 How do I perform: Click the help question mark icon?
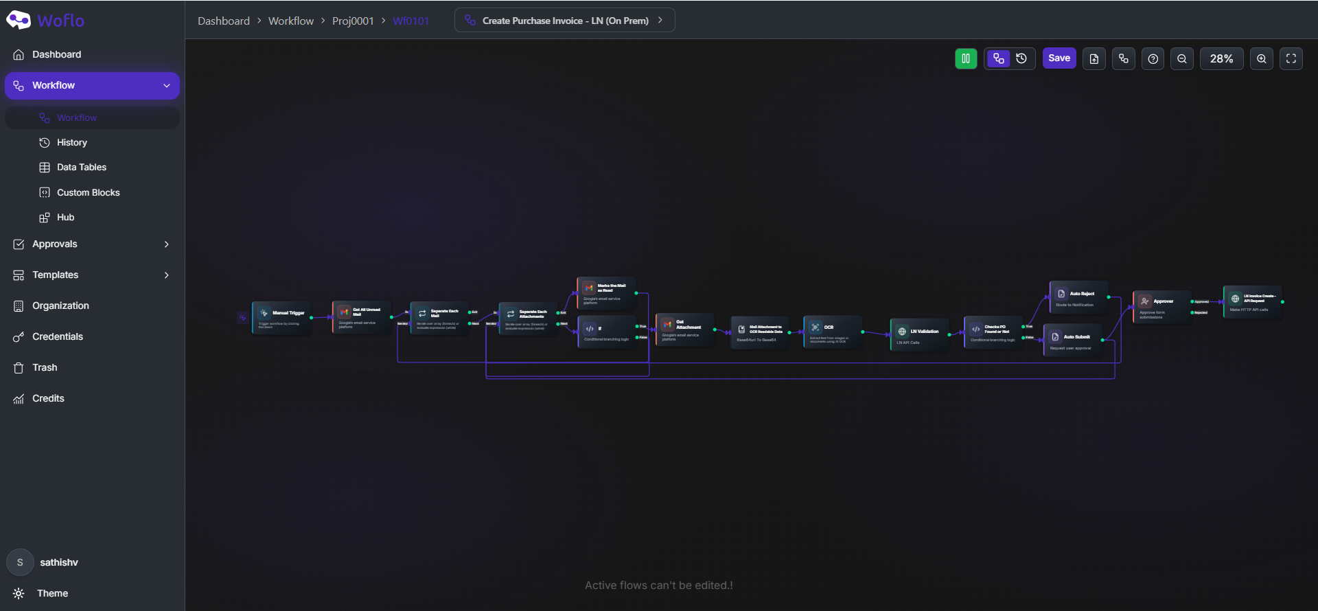pyautogui.click(x=1153, y=59)
